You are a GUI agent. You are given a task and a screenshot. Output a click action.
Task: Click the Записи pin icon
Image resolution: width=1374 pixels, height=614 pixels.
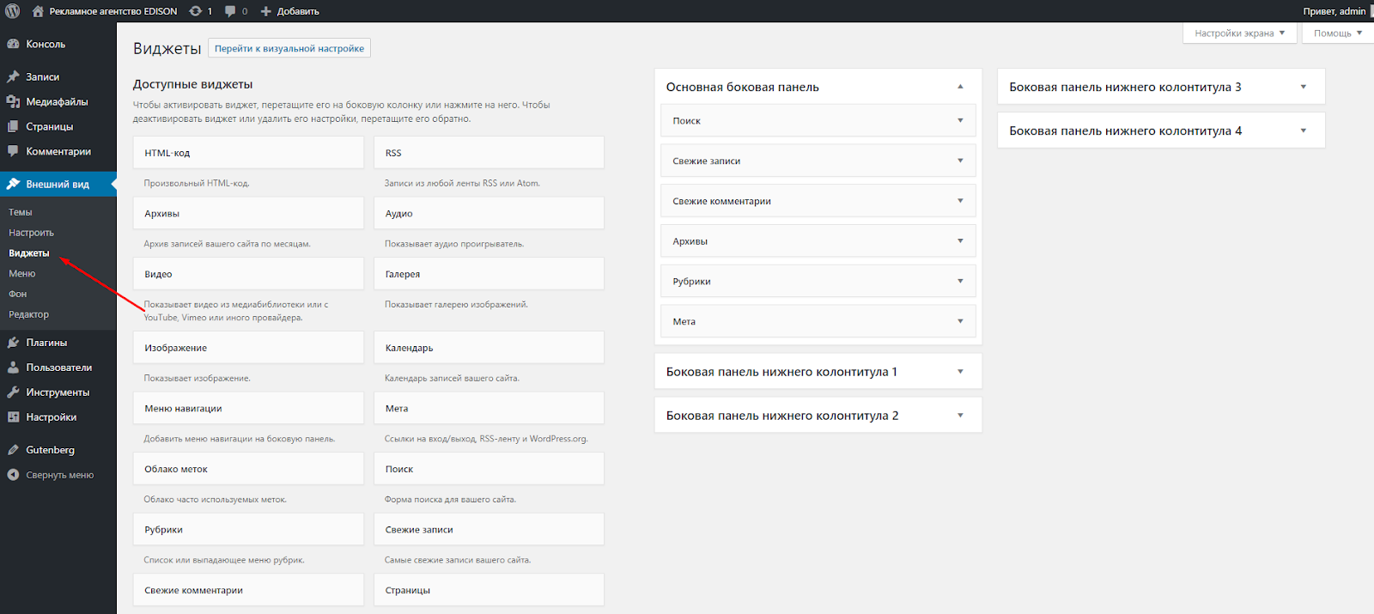pos(13,76)
